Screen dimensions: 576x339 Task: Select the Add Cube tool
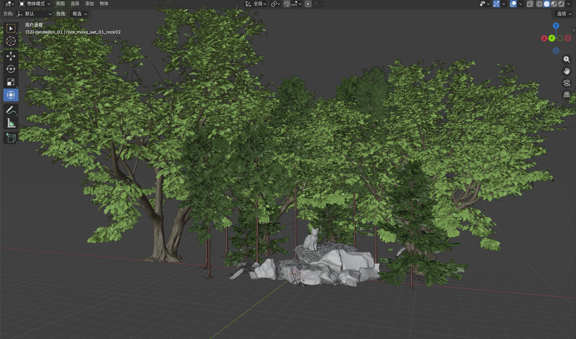11,138
